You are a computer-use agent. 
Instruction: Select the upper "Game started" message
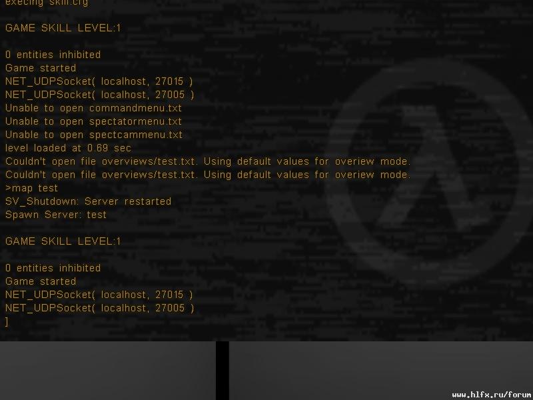pos(41,68)
